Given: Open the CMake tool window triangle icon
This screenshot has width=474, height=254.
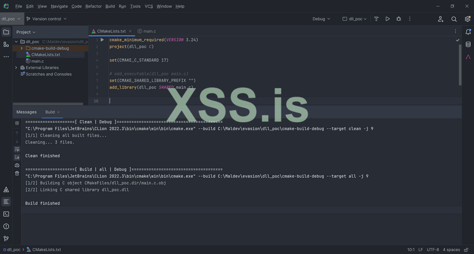Looking at the screenshot, I should [6, 190].
